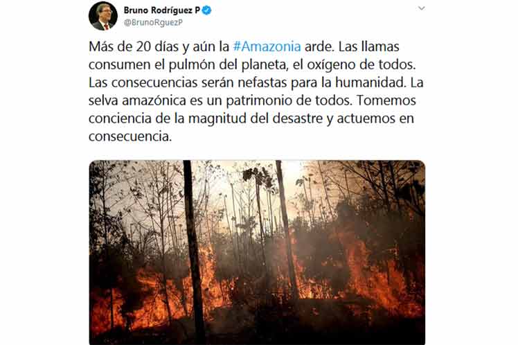This screenshot has width=518, height=345.
Task: Click the word 'humanidad' in the tweet
Action: point(370,82)
